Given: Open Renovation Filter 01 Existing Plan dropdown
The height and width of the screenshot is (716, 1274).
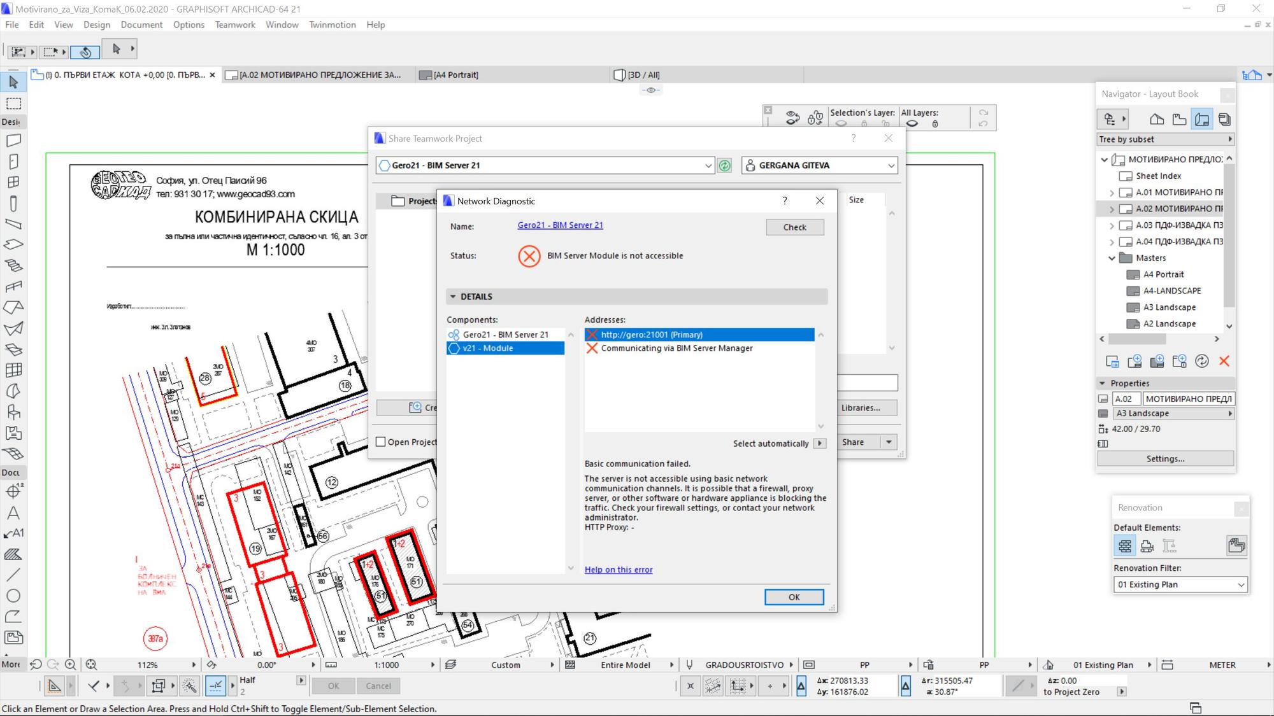Looking at the screenshot, I should 1180,584.
